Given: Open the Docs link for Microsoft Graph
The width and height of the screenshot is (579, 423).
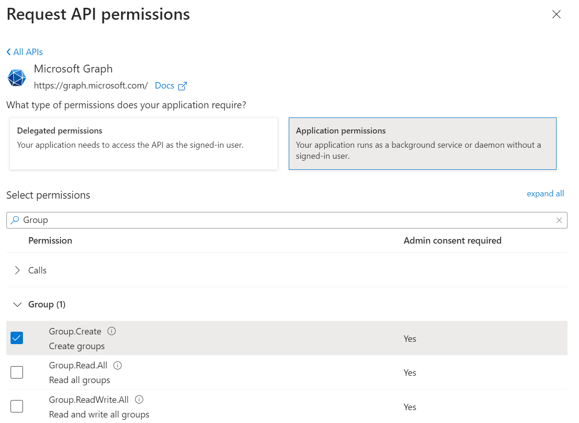Looking at the screenshot, I should [x=164, y=86].
